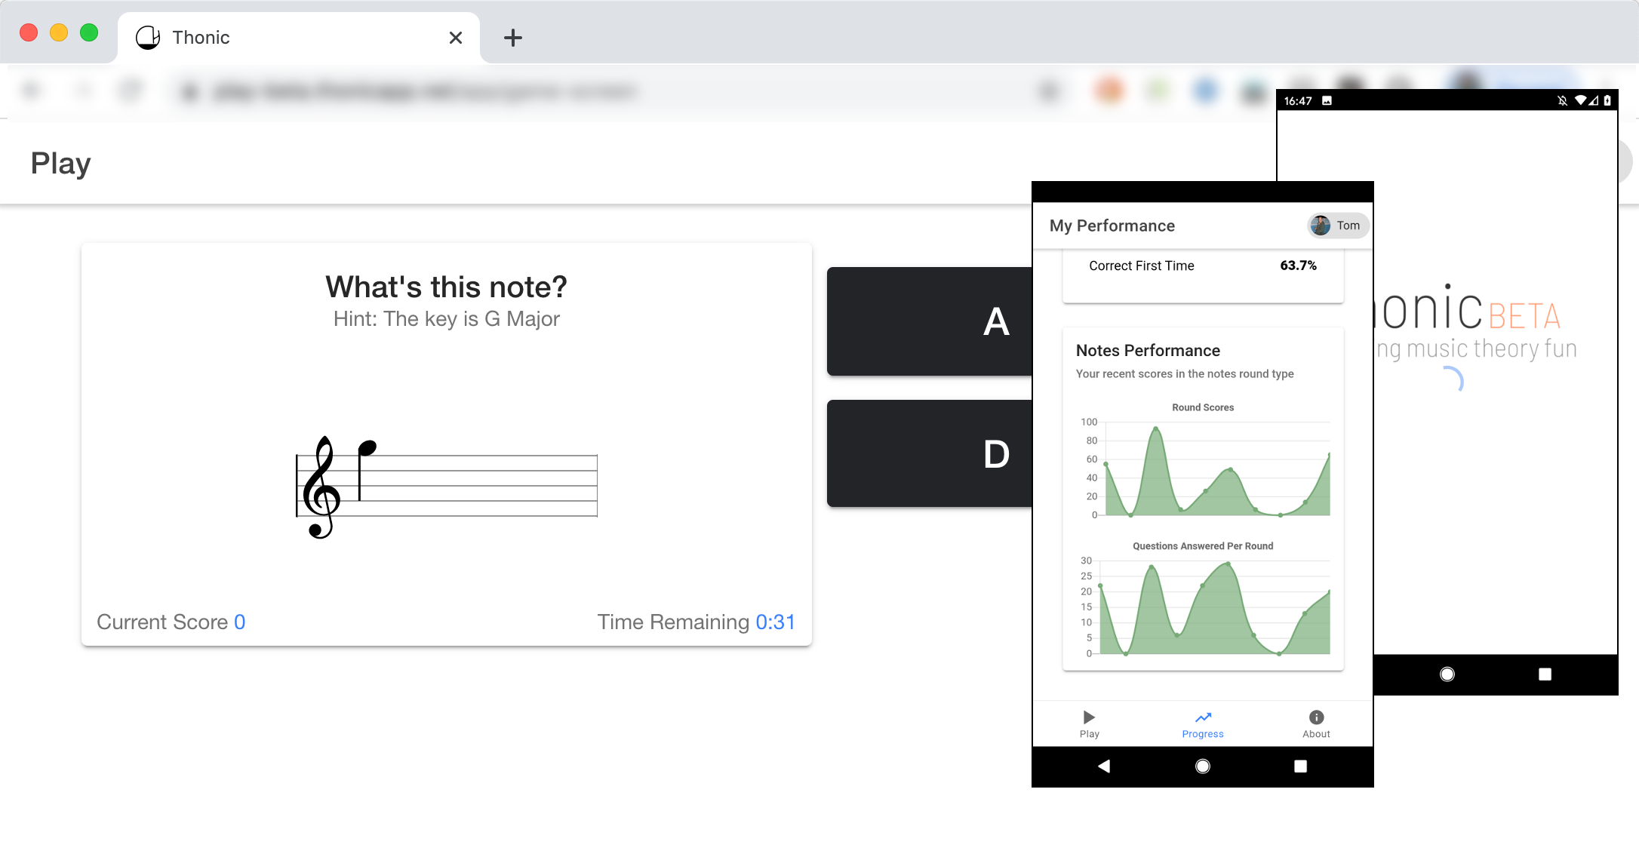Tap Android recents square on front phone

click(1300, 766)
